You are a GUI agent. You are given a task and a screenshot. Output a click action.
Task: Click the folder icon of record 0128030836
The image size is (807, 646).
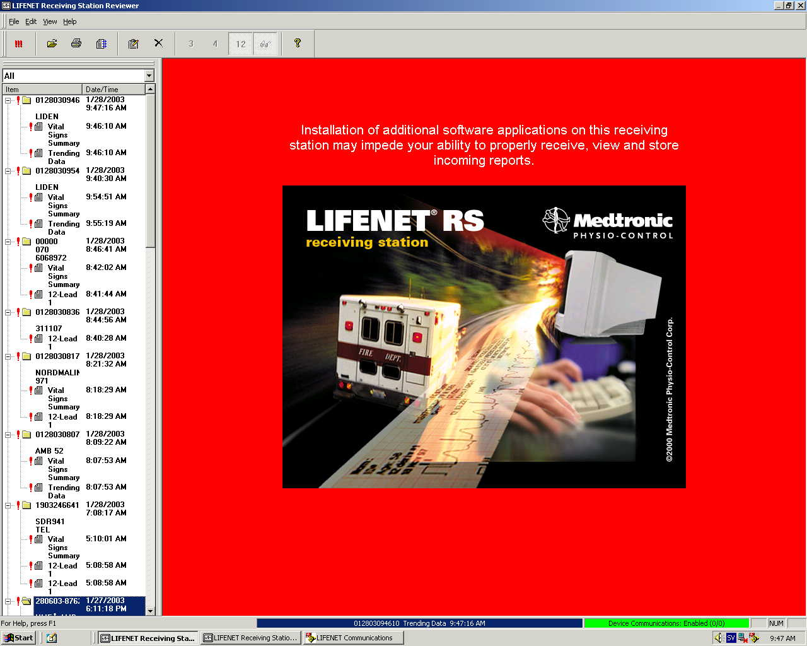(26, 312)
